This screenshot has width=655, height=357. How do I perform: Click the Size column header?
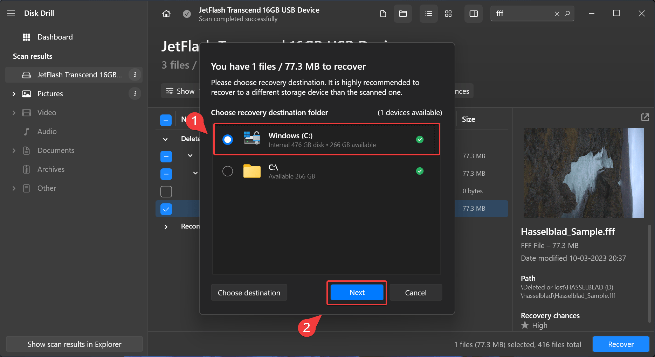point(468,119)
